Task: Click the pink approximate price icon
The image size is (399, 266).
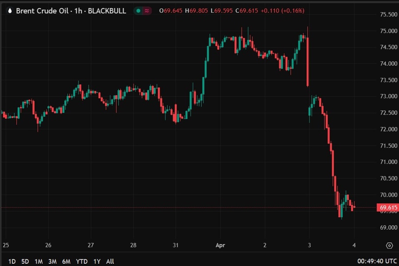Action: (146, 10)
